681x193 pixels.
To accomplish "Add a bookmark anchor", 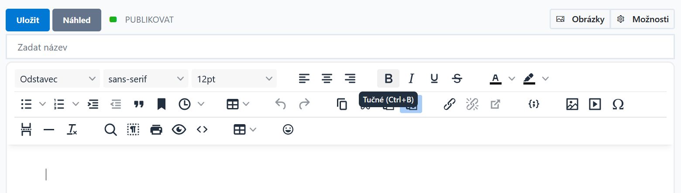I will click(x=162, y=104).
